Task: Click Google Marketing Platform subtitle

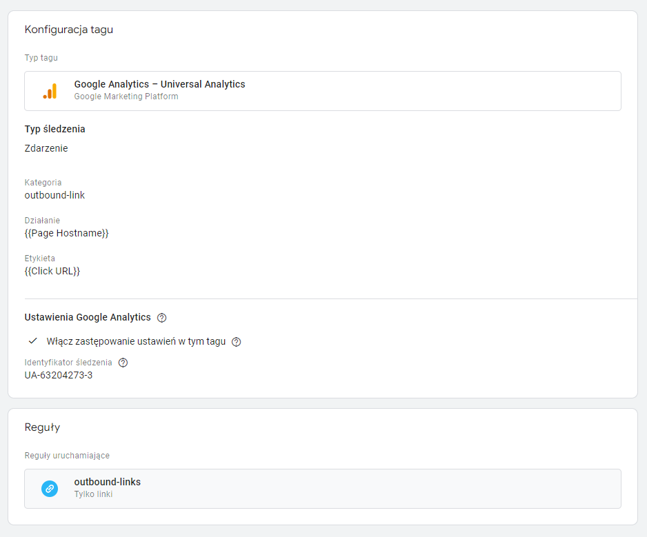Action: tap(126, 97)
